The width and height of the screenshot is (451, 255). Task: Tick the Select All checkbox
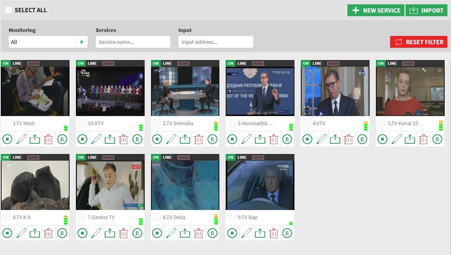point(8,10)
